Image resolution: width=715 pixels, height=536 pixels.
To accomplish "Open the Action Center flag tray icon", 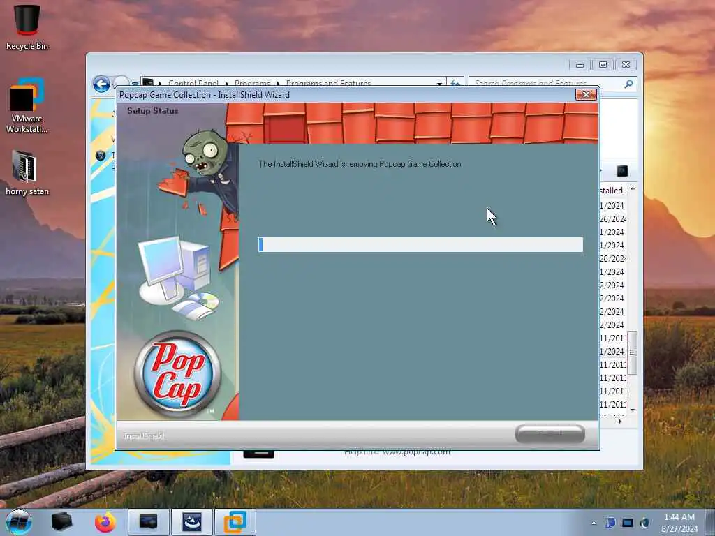I will 610,523.
